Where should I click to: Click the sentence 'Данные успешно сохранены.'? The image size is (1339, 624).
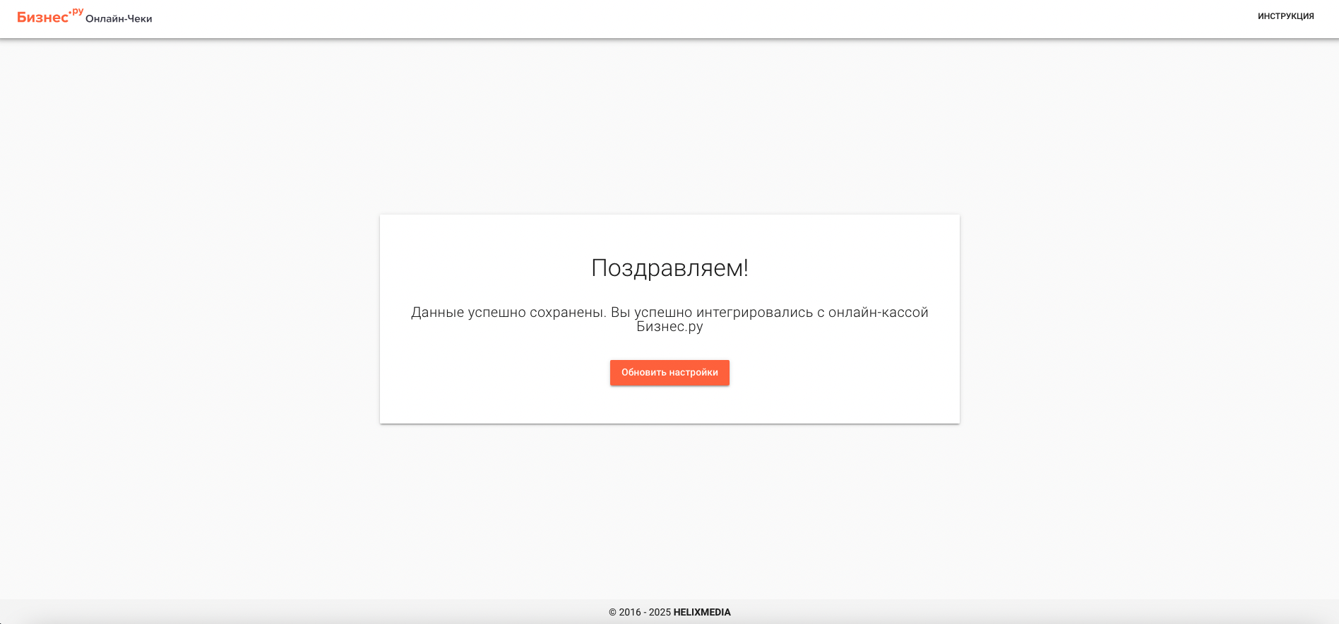pos(508,312)
